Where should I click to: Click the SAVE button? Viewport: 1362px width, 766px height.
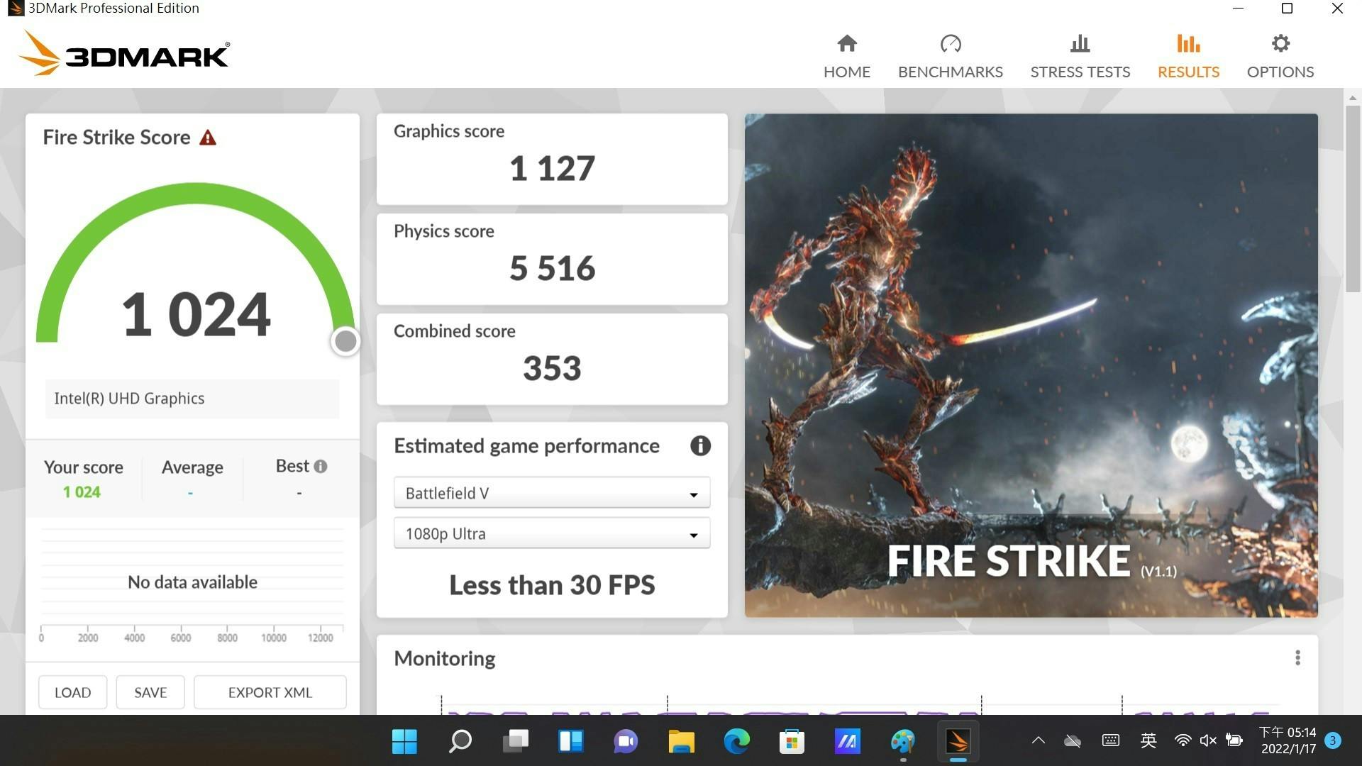click(150, 692)
